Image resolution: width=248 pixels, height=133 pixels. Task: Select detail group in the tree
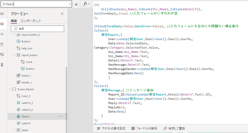click(25, 130)
